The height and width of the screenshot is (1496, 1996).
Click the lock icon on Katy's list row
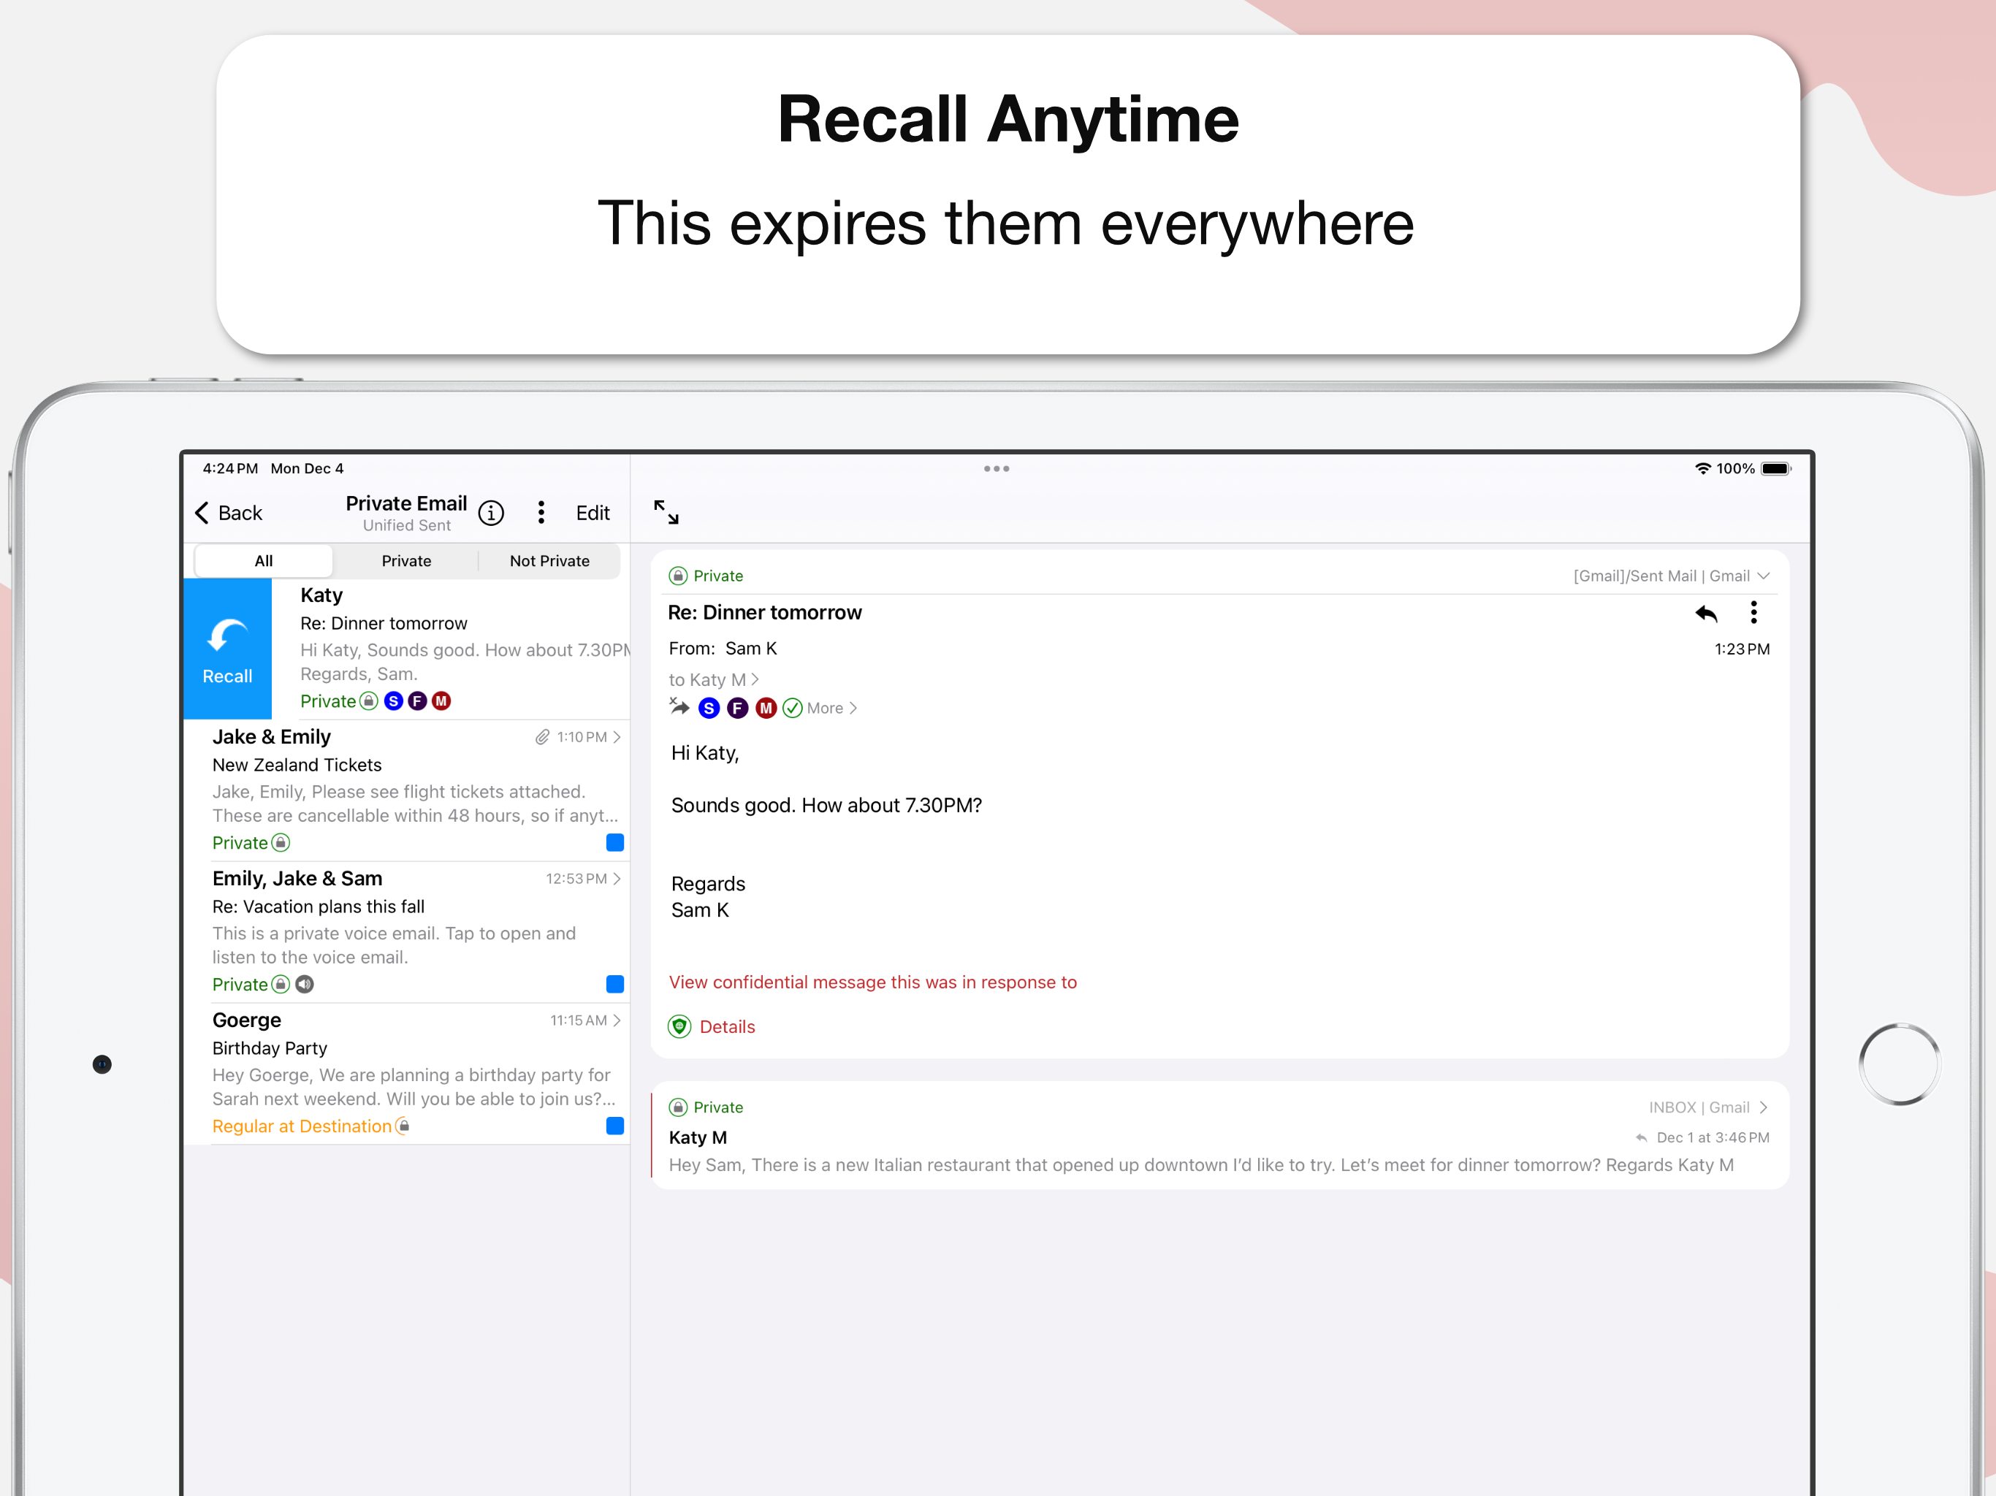pyautogui.click(x=368, y=701)
